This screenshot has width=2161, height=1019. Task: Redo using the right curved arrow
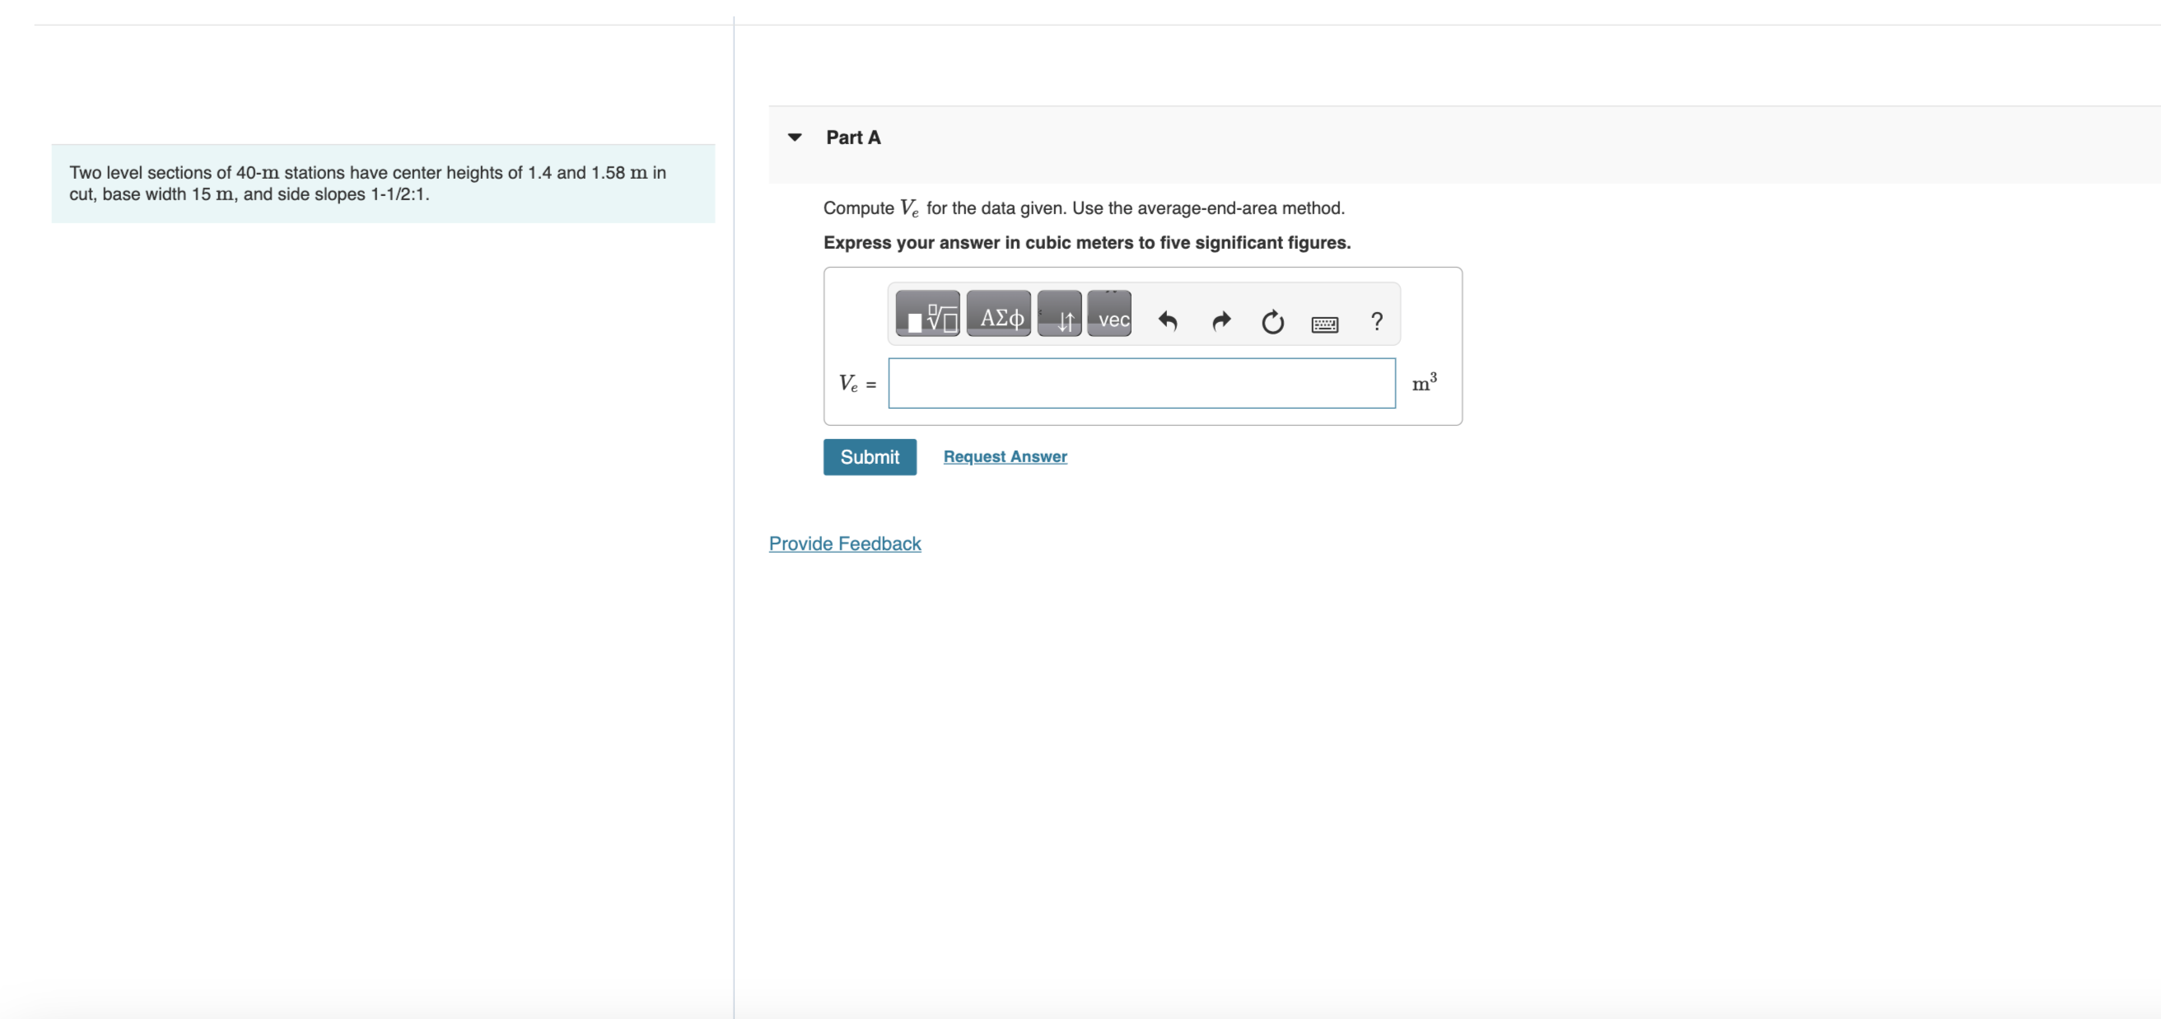point(1221,320)
